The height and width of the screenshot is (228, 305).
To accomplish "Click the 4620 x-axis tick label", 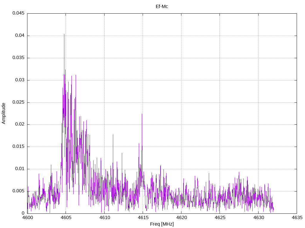I will [181, 218].
